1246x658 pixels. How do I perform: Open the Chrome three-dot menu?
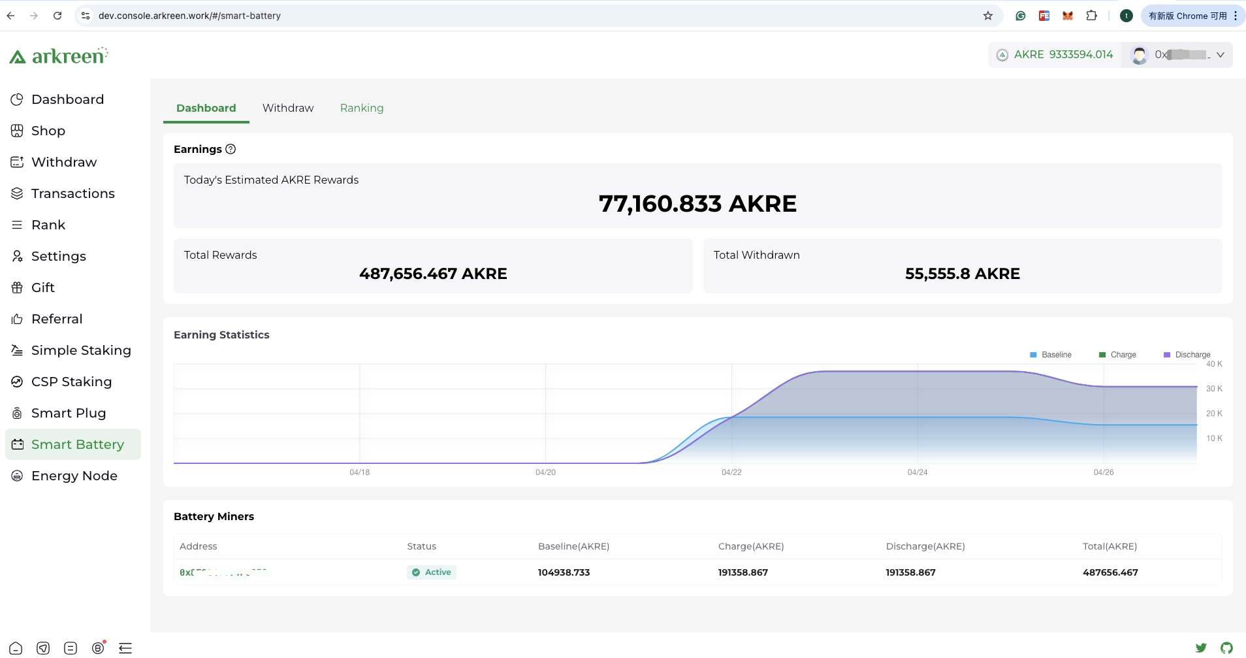(x=1236, y=16)
